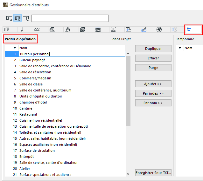Image resolution: width=203 pixels, height=181 pixels.
Task: Select row Bureau paysagé
Action: click(65, 60)
